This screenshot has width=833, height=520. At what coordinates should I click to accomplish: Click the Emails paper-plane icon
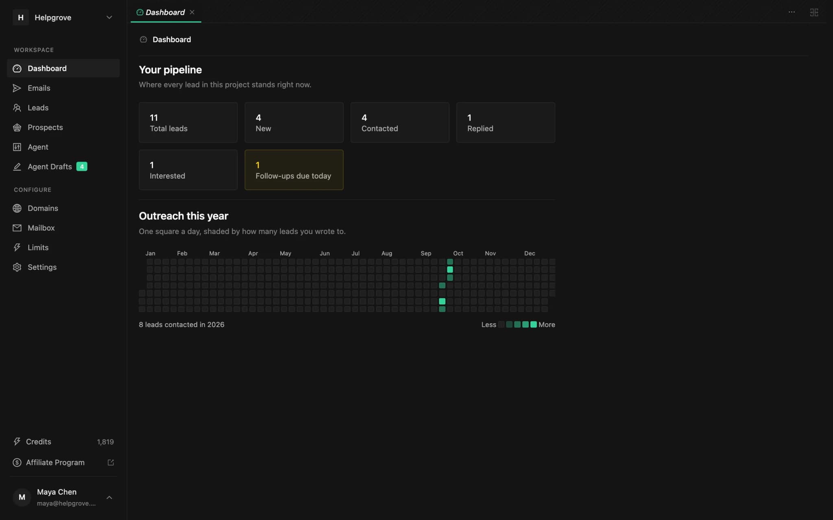(17, 88)
